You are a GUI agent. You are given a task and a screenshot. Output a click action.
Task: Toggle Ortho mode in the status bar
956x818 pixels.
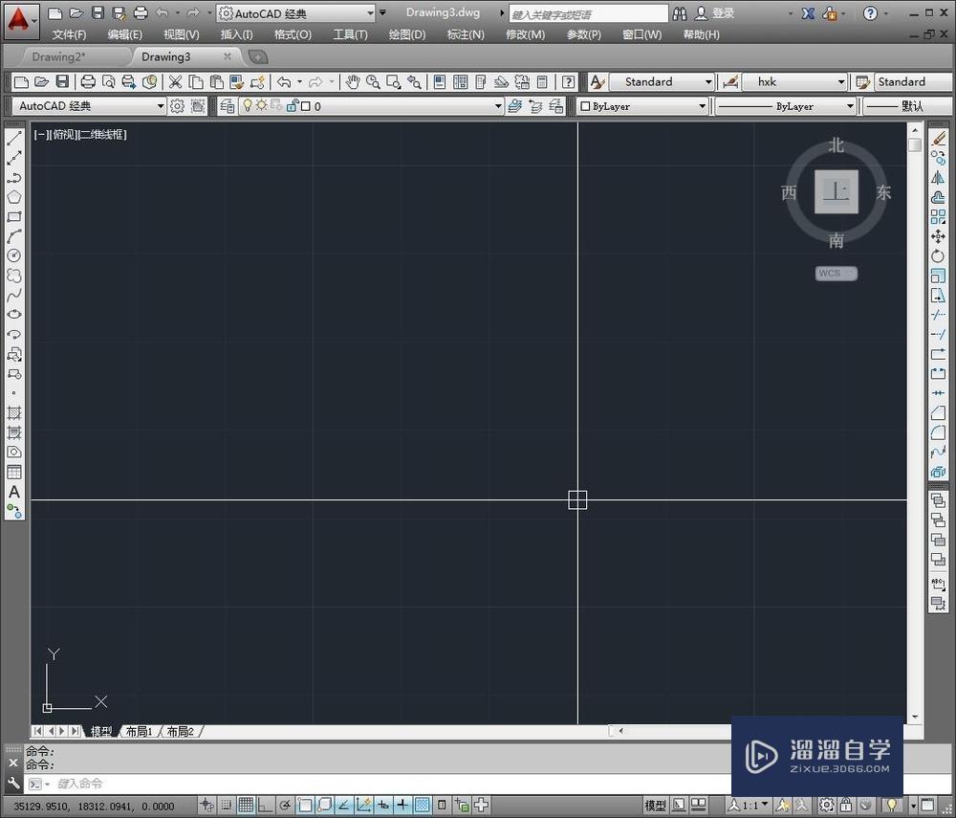point(265,805)
